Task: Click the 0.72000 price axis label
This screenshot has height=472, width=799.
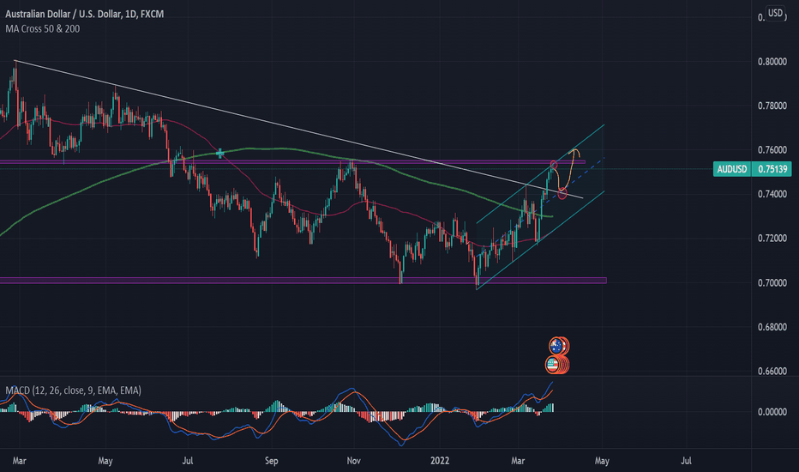Action: pyautogui.click(x=772, y=239)
